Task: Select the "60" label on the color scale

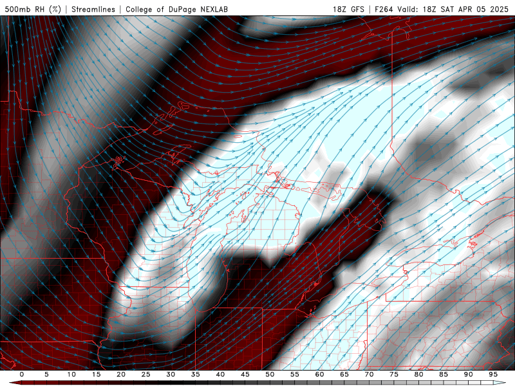Action: [319, 374]
